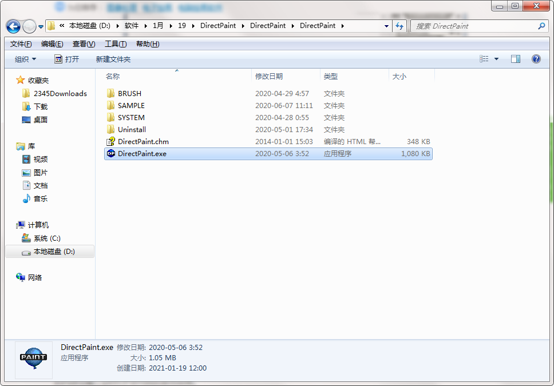Open the Help icon

point(536,59)
